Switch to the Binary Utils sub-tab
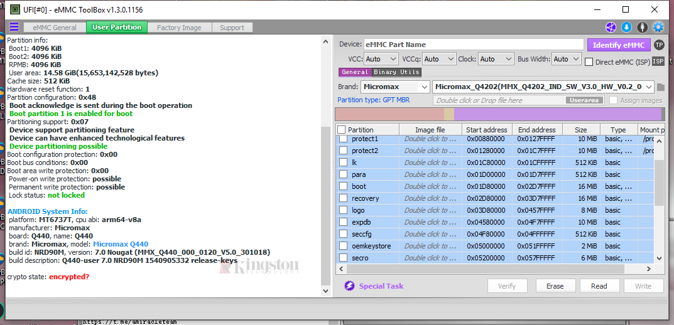Viewport: 674px width, 325px height. 396,72
